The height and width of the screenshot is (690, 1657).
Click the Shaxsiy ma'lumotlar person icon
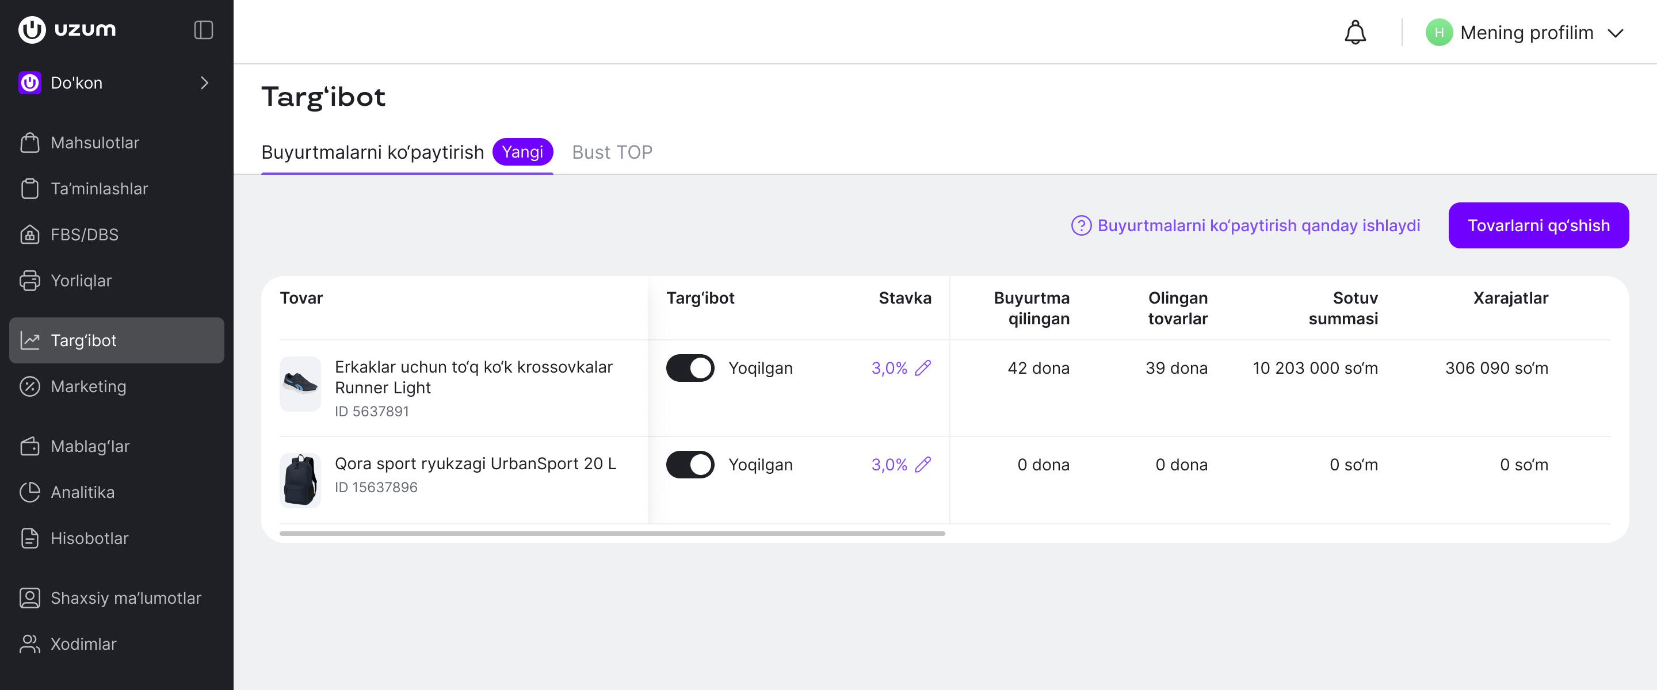29,598
